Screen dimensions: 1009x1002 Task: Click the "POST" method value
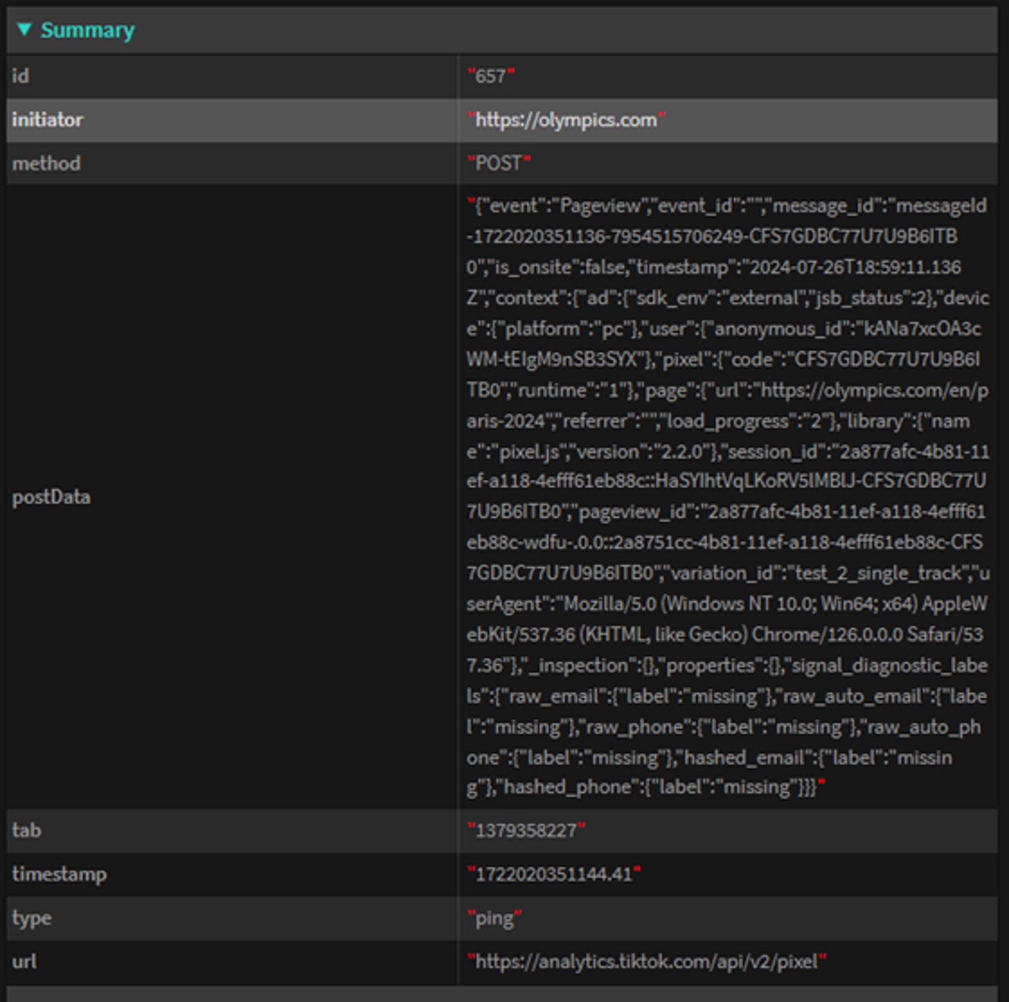tap(499, 164)
